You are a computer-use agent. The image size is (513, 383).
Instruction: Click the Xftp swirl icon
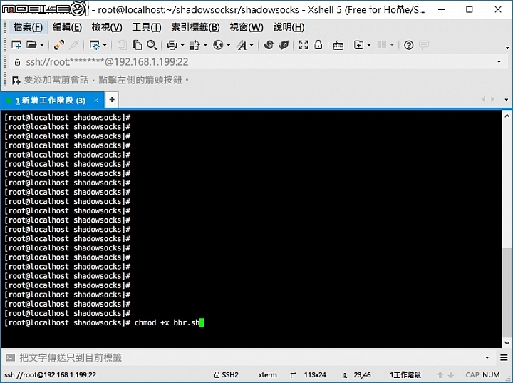[269, 45]
